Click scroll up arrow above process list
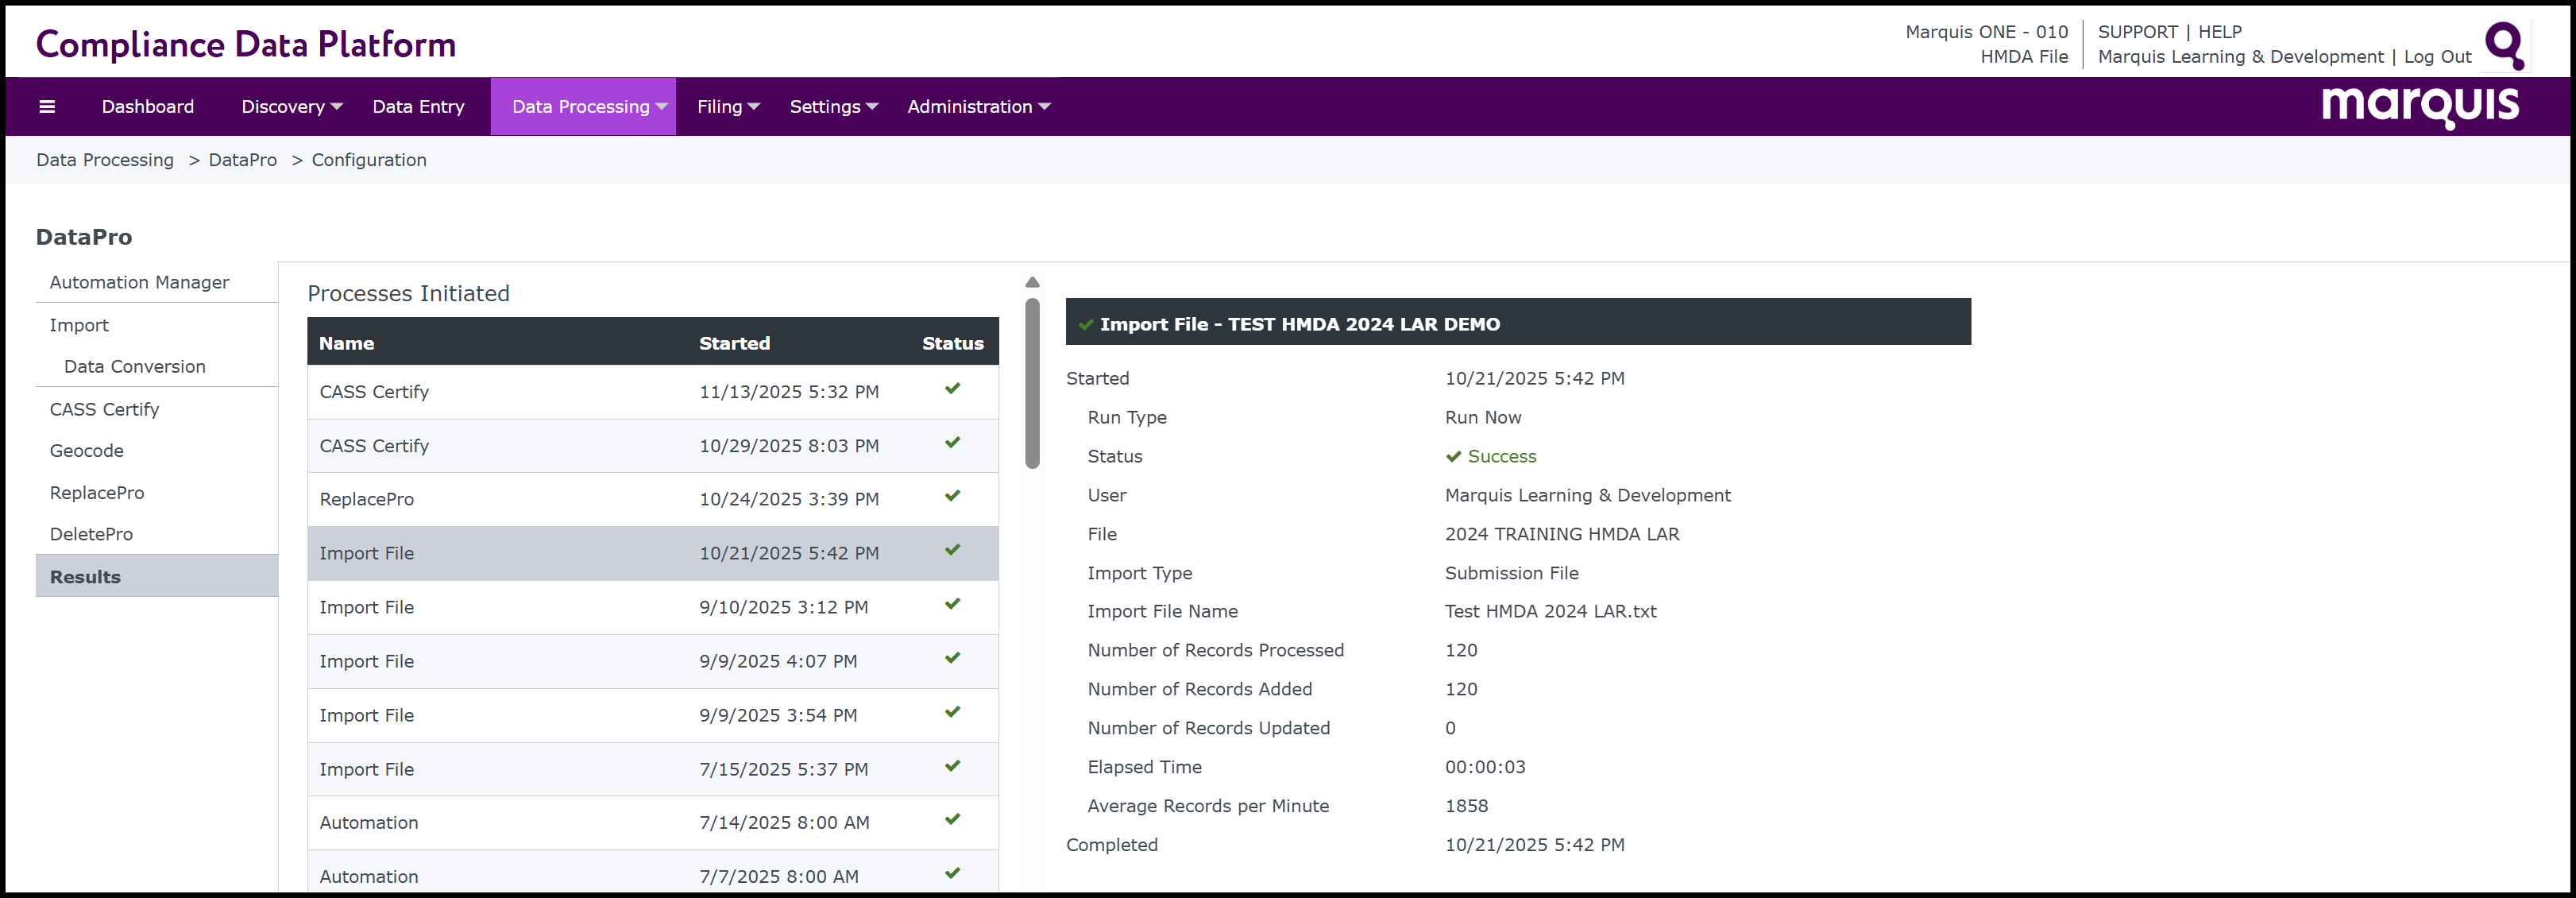The width and height of the screenshot is (2576, 898). (x=1032, y=283)
